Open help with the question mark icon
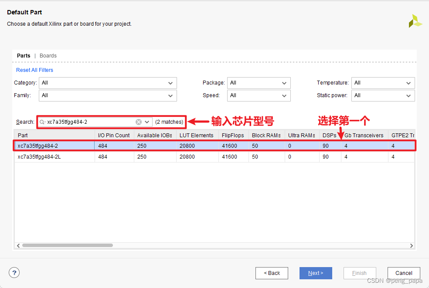 (14, 273)
